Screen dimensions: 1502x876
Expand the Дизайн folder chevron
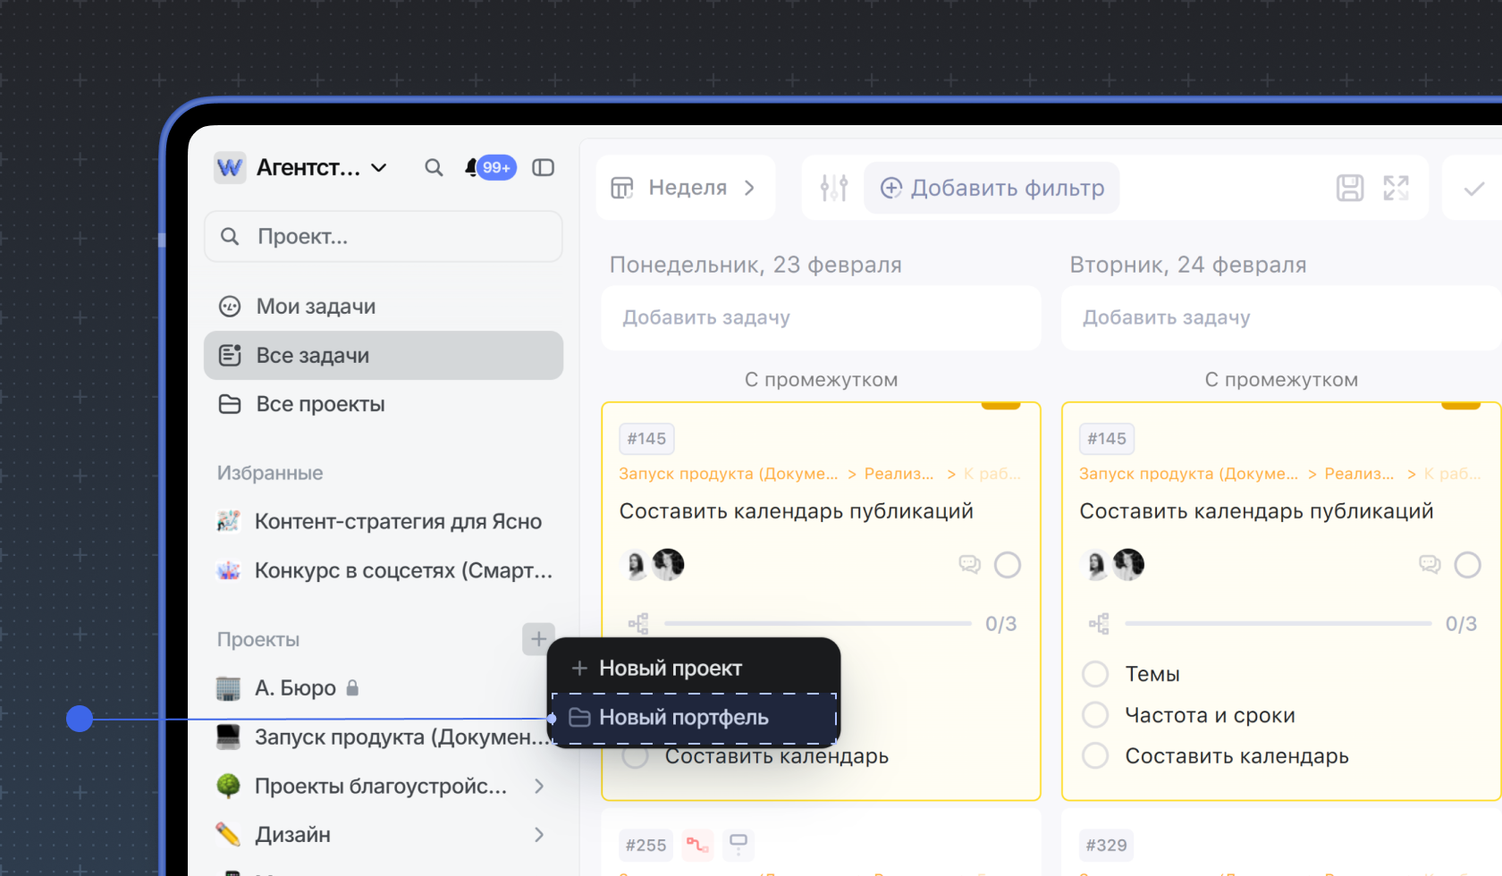pos(538,835)
